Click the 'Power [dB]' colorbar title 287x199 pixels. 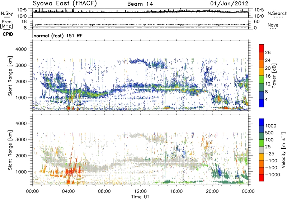(274, 76)
